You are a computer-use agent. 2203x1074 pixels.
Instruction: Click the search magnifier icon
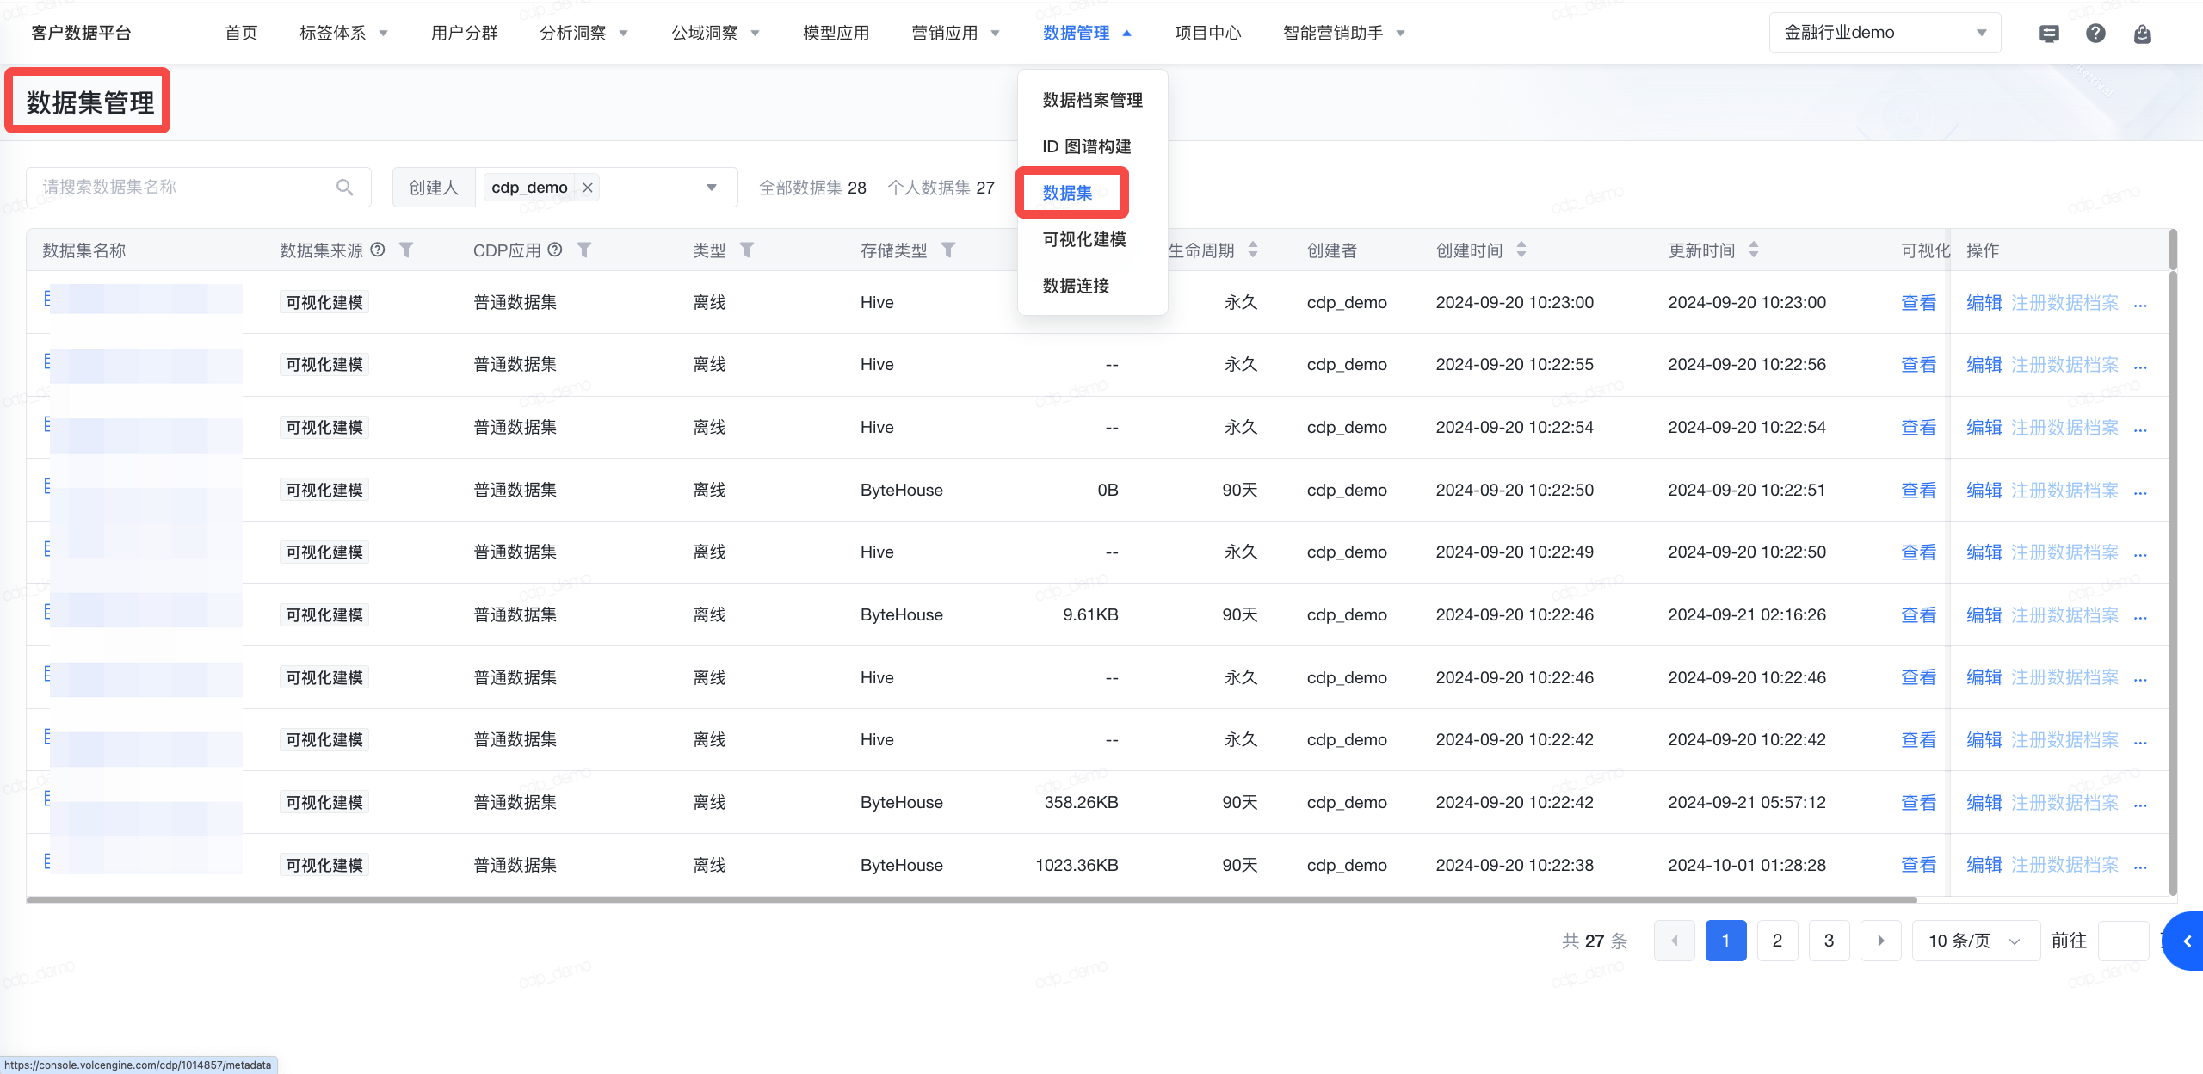pos(345,187)
